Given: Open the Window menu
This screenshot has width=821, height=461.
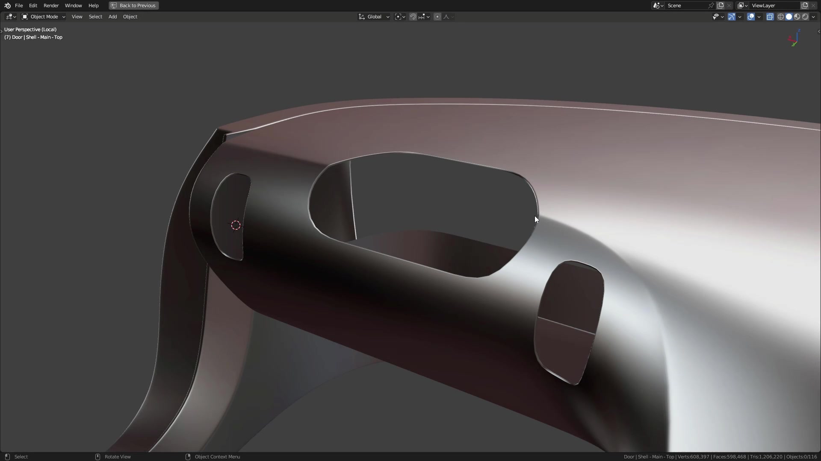Looking at the screenshot, I should click(x=73, y=6).
